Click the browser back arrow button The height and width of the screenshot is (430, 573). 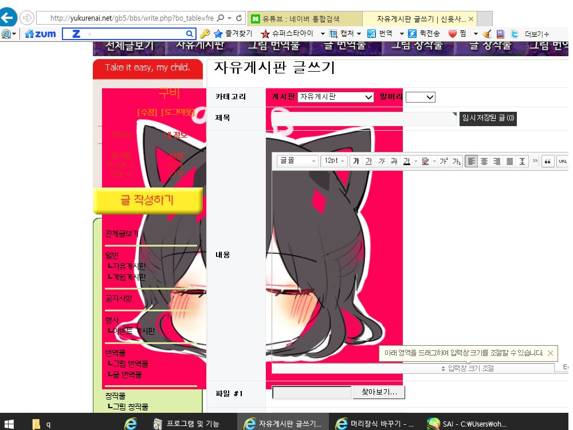pos(8,17)
